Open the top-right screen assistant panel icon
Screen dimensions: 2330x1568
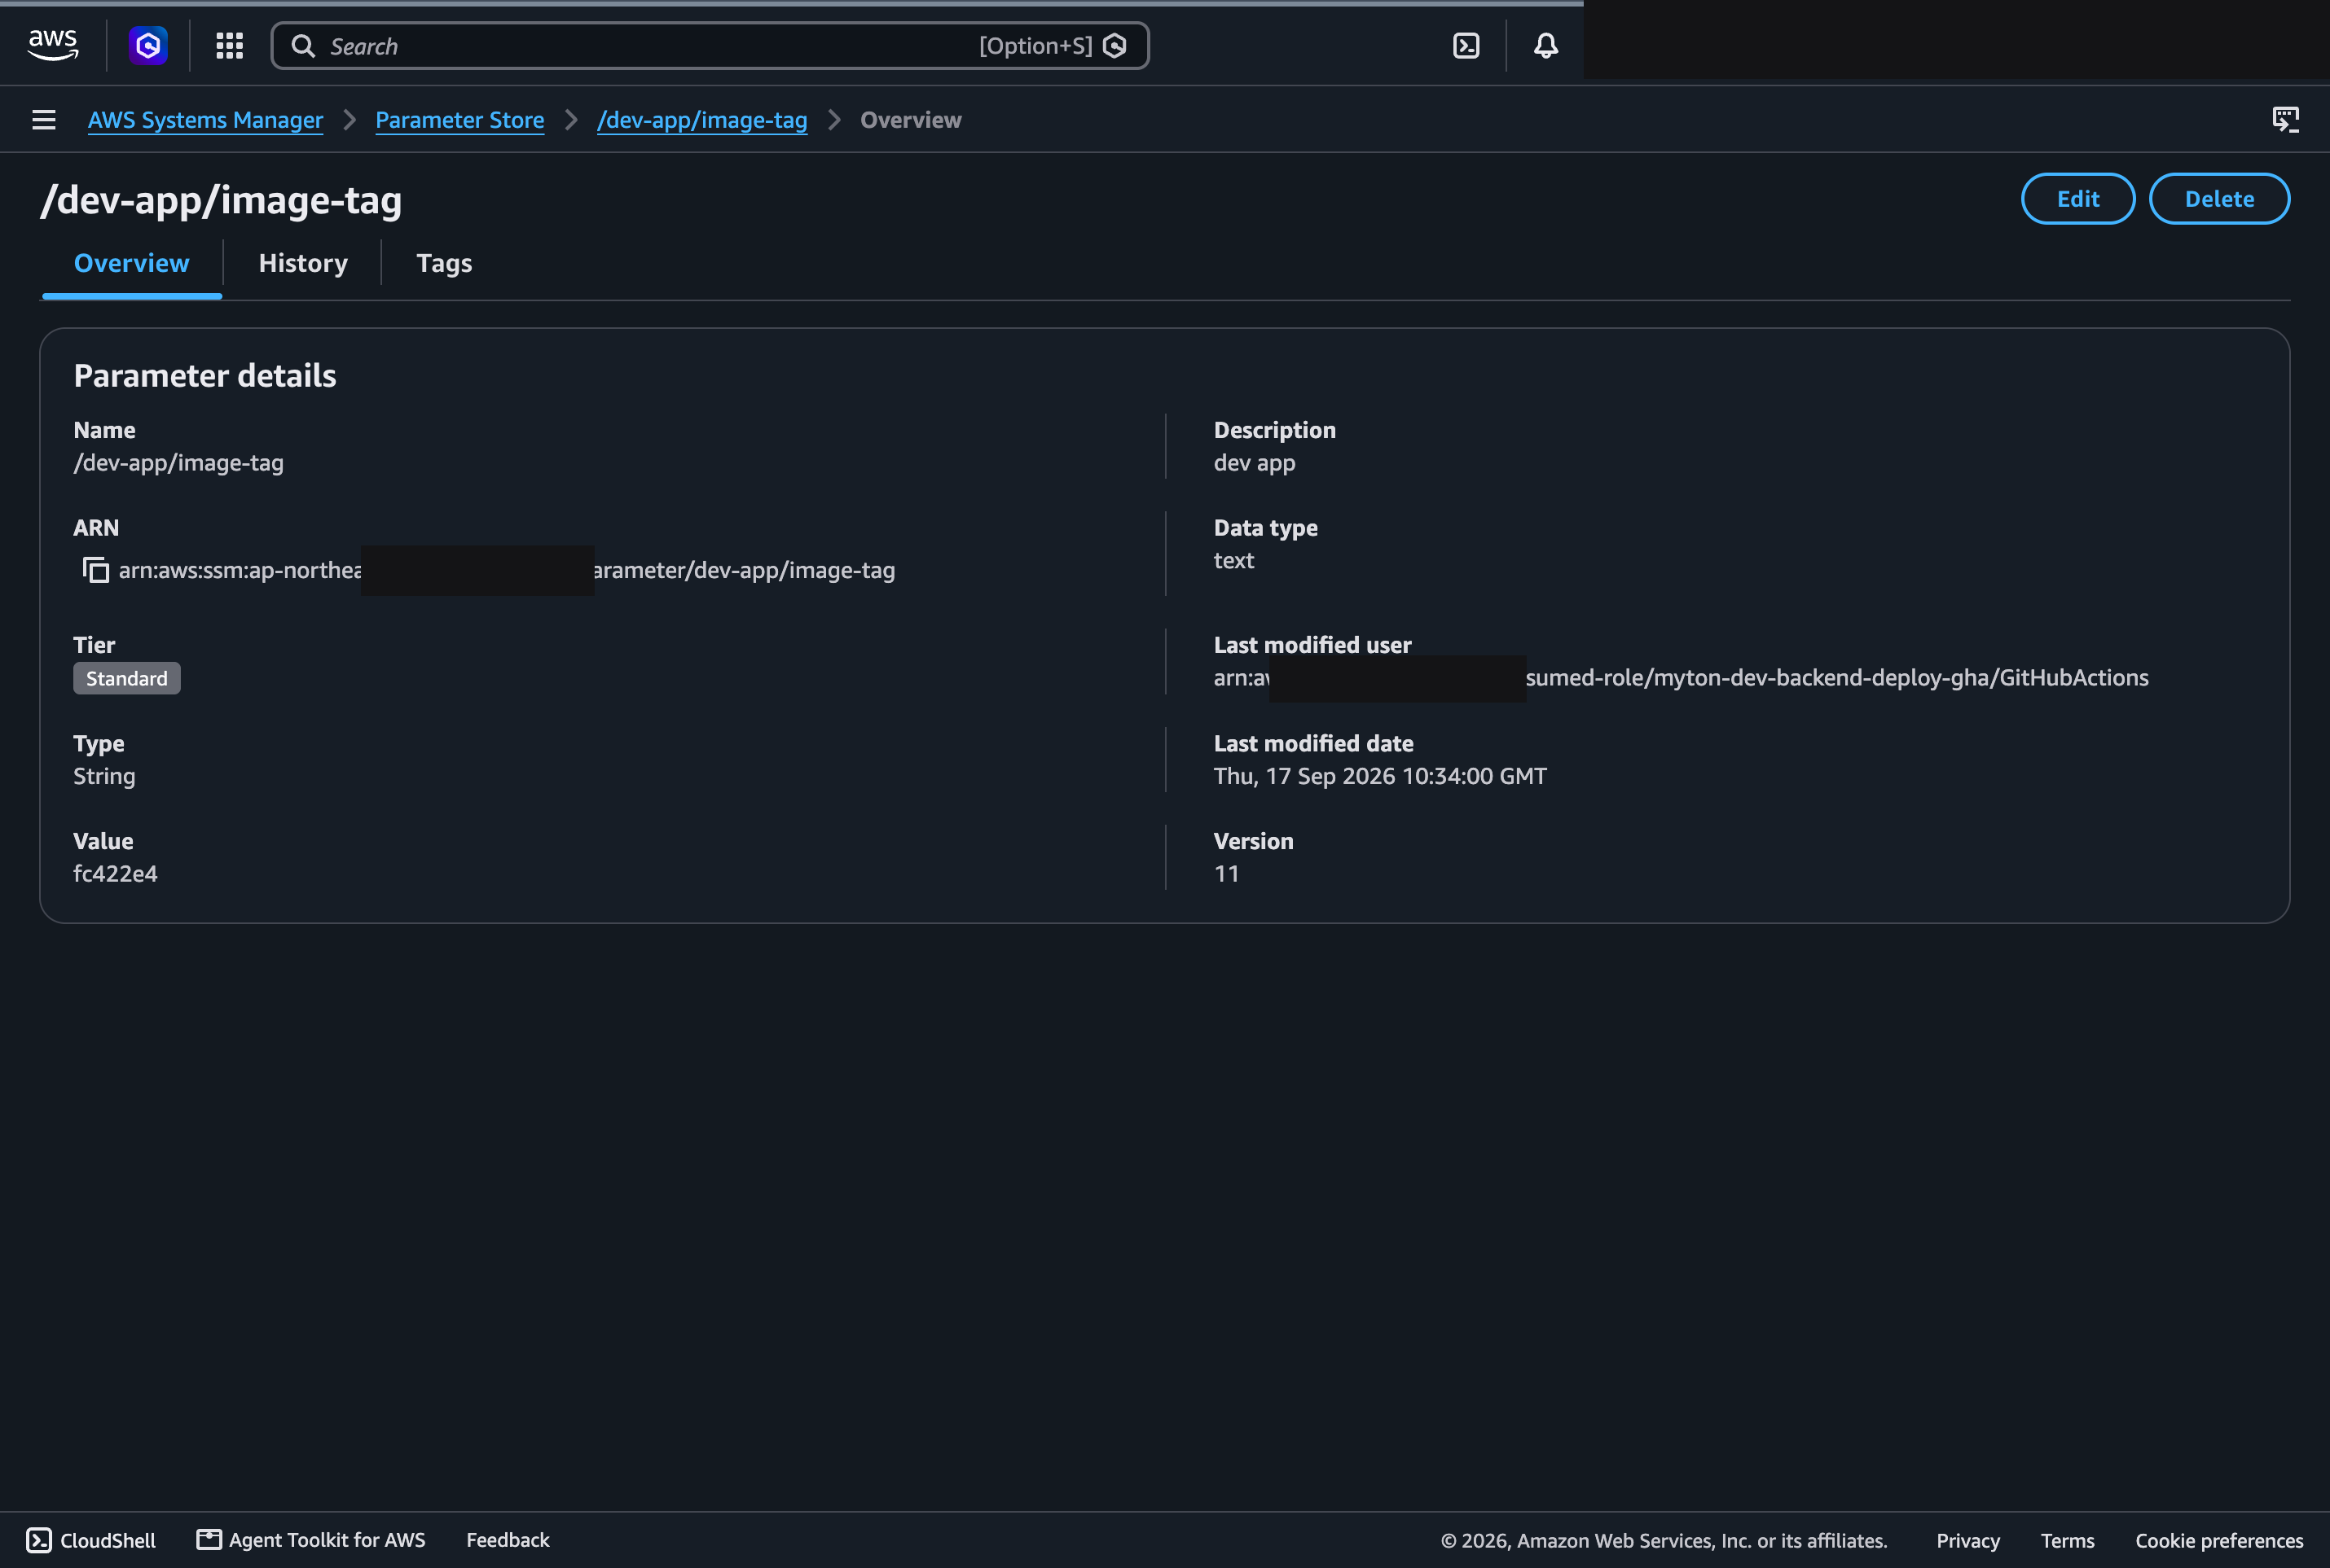click(2285, 120)
